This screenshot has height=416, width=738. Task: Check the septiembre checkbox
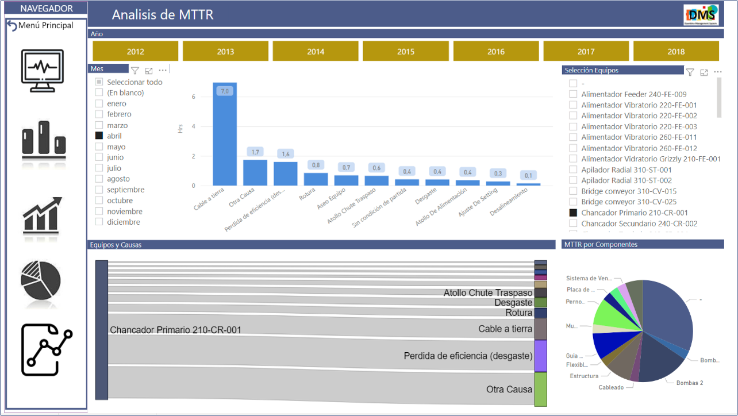coord(99,190)
